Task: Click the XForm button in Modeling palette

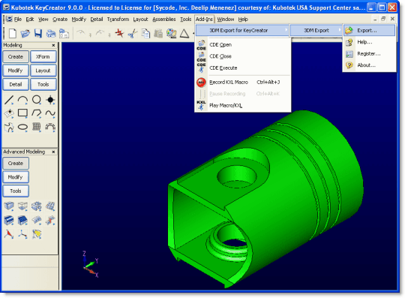Action: coord(43,56)
